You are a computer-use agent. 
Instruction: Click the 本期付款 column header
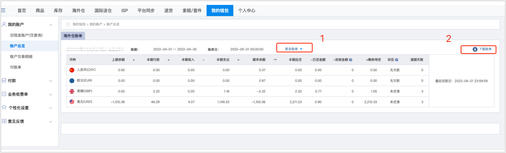tap(153, 60)
